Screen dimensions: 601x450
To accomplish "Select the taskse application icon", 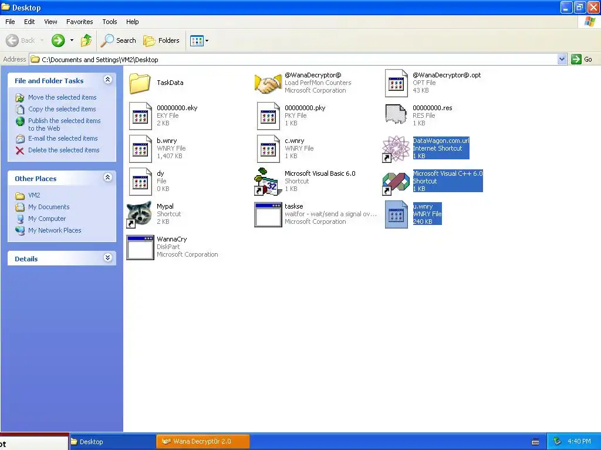I will (268, 214).
